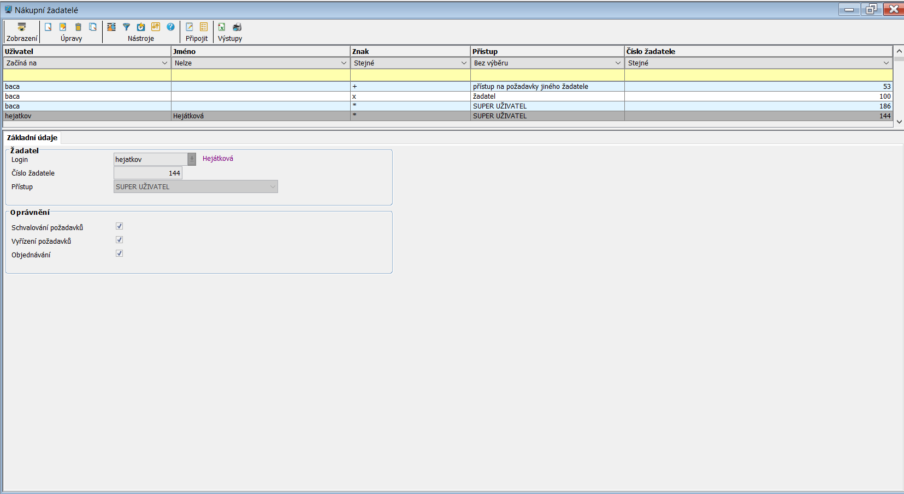
Task: Switch to the Základní údaje tab
Action: 32,138
